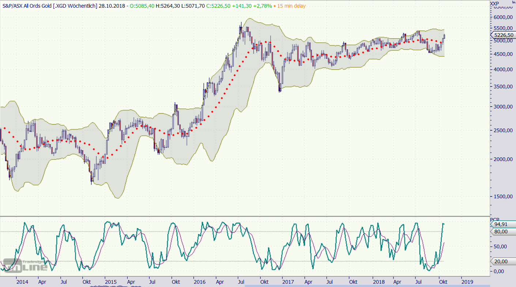Image resolution: width=516 pixels, height=287 pixels.
Task: Select the high value 'H:5264,30'
Action: 168,6
